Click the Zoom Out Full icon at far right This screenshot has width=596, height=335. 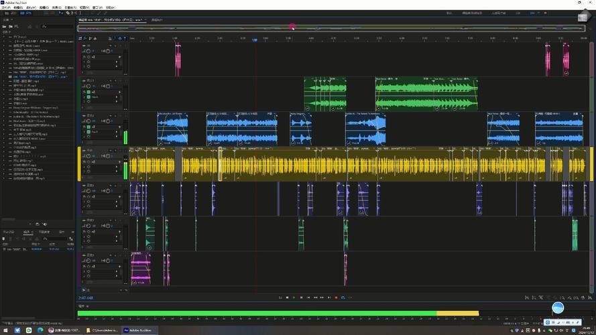click(590, 297)
